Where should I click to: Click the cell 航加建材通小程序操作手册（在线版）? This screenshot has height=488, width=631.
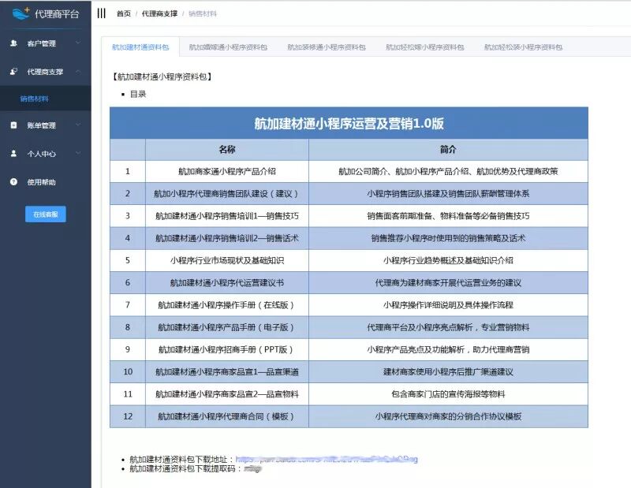tap(227, 305)
